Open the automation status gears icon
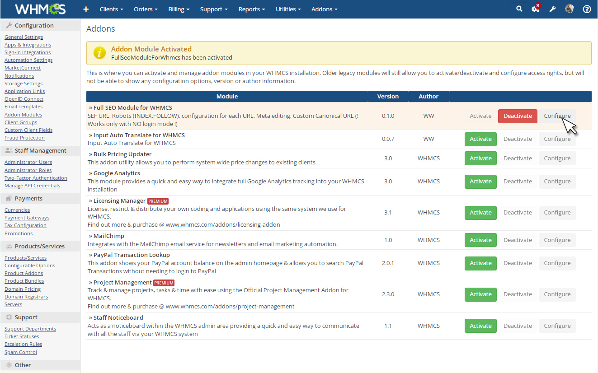 536,9
